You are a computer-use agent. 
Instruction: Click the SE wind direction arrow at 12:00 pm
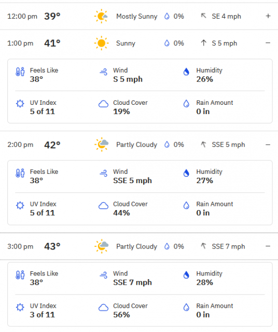203,16
